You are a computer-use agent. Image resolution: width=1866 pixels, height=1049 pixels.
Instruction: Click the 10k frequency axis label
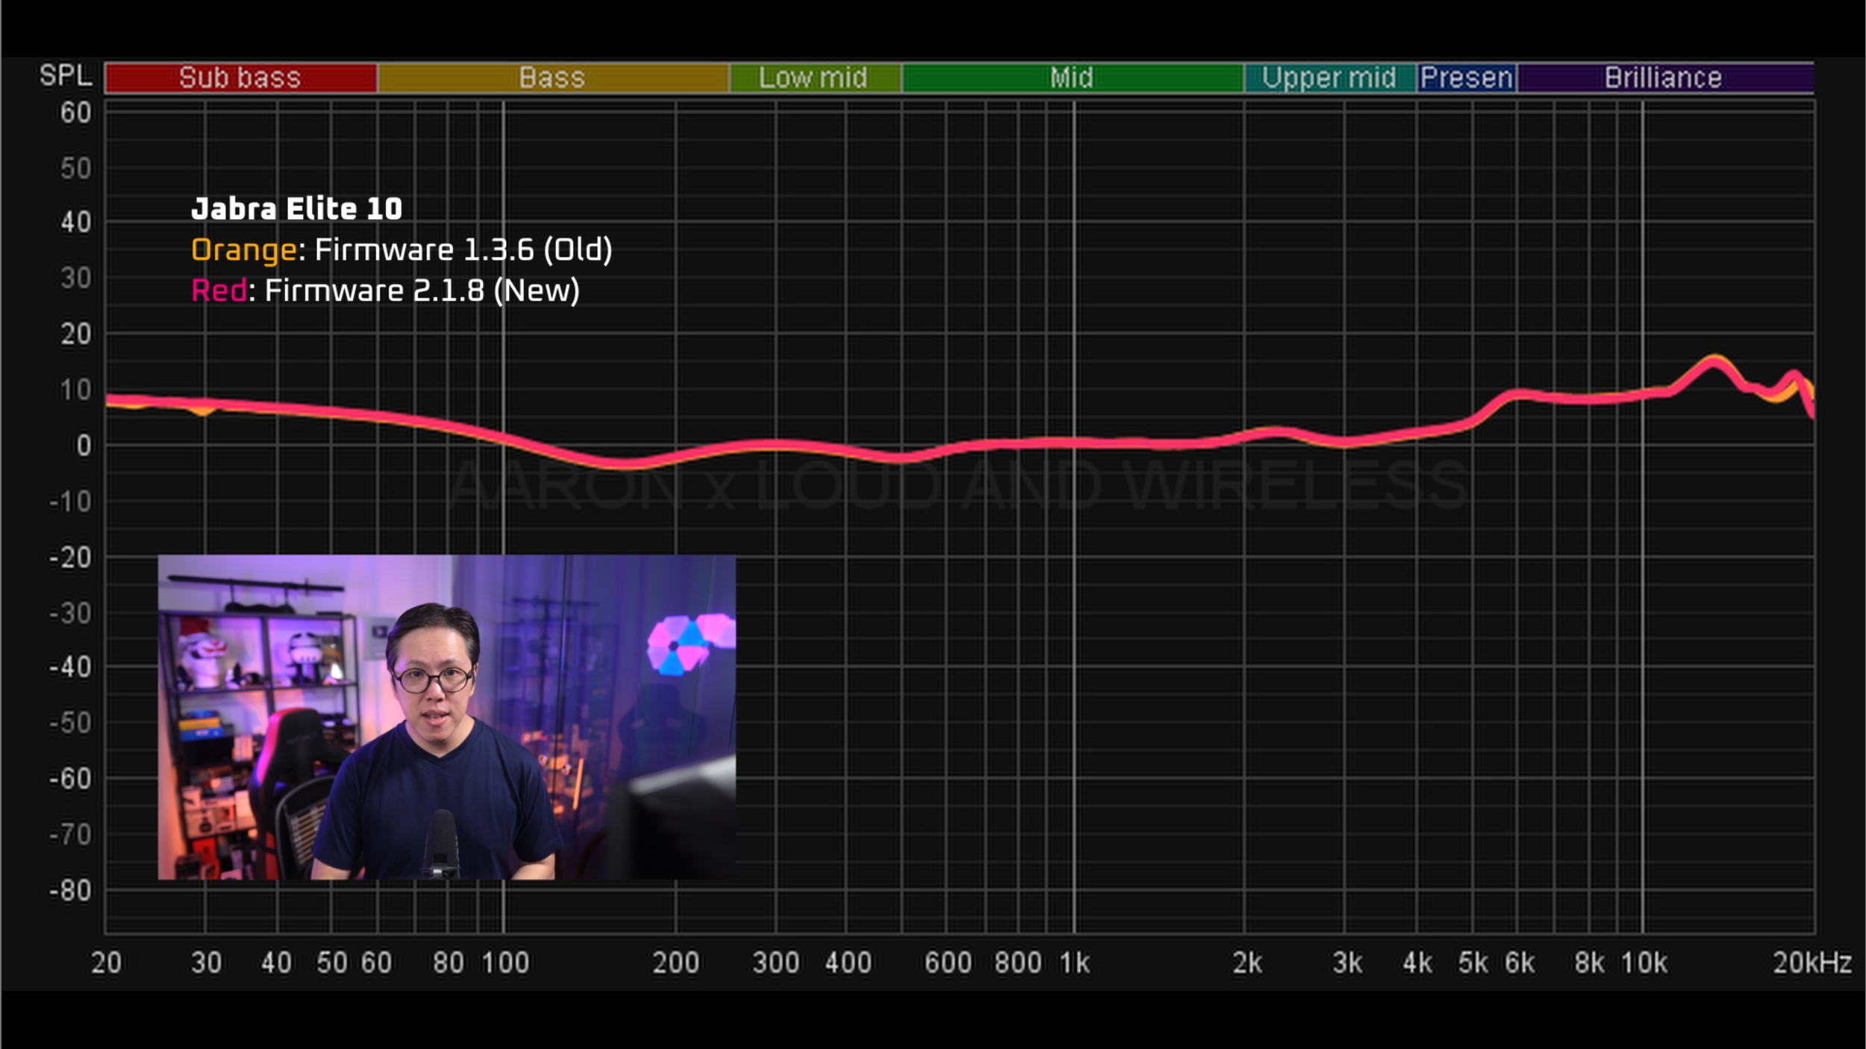1644,963
